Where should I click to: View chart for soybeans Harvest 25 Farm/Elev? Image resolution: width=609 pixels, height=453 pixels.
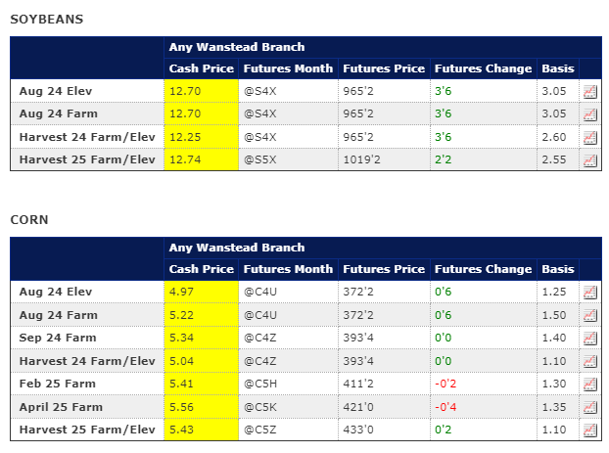[x=590, y=159]
